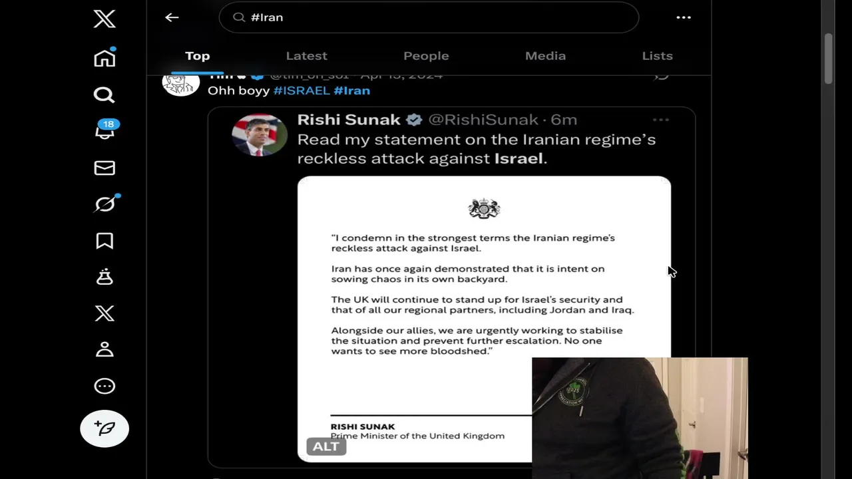
Task: Expand the More circle menu in sidebar
Action: tap(105, 386)
